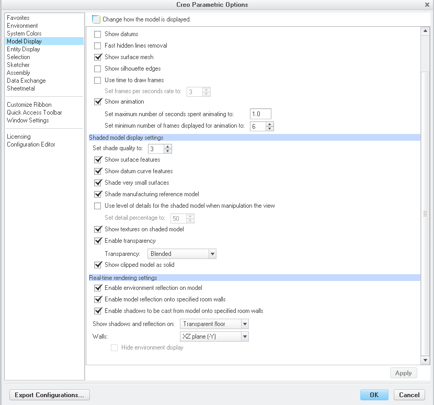Decrease minimum animation frames value
The image size is (434, 405).
pos(270,129)
